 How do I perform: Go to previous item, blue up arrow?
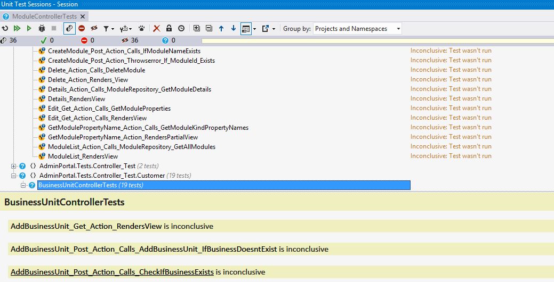[221, 29]
